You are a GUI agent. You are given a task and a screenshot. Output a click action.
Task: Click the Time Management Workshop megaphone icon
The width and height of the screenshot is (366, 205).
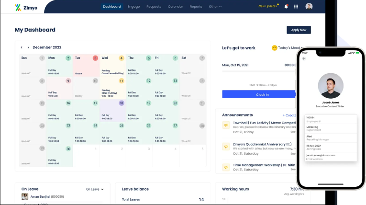(226, 167)
